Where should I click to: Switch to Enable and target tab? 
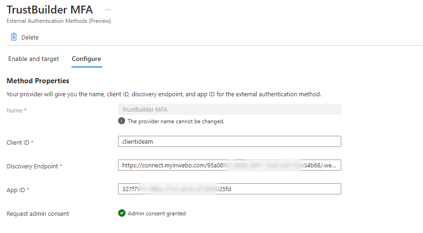(33, 59)
